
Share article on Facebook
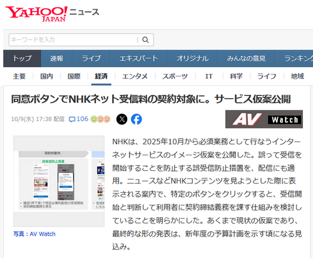tap(136, 119)
